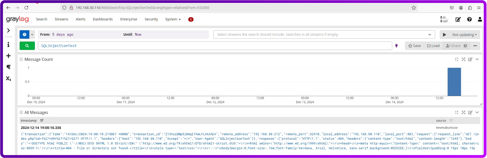Click the insecure connection lock icon
Image resolution: width=487 pixels, height=158 pixels.
71,8
